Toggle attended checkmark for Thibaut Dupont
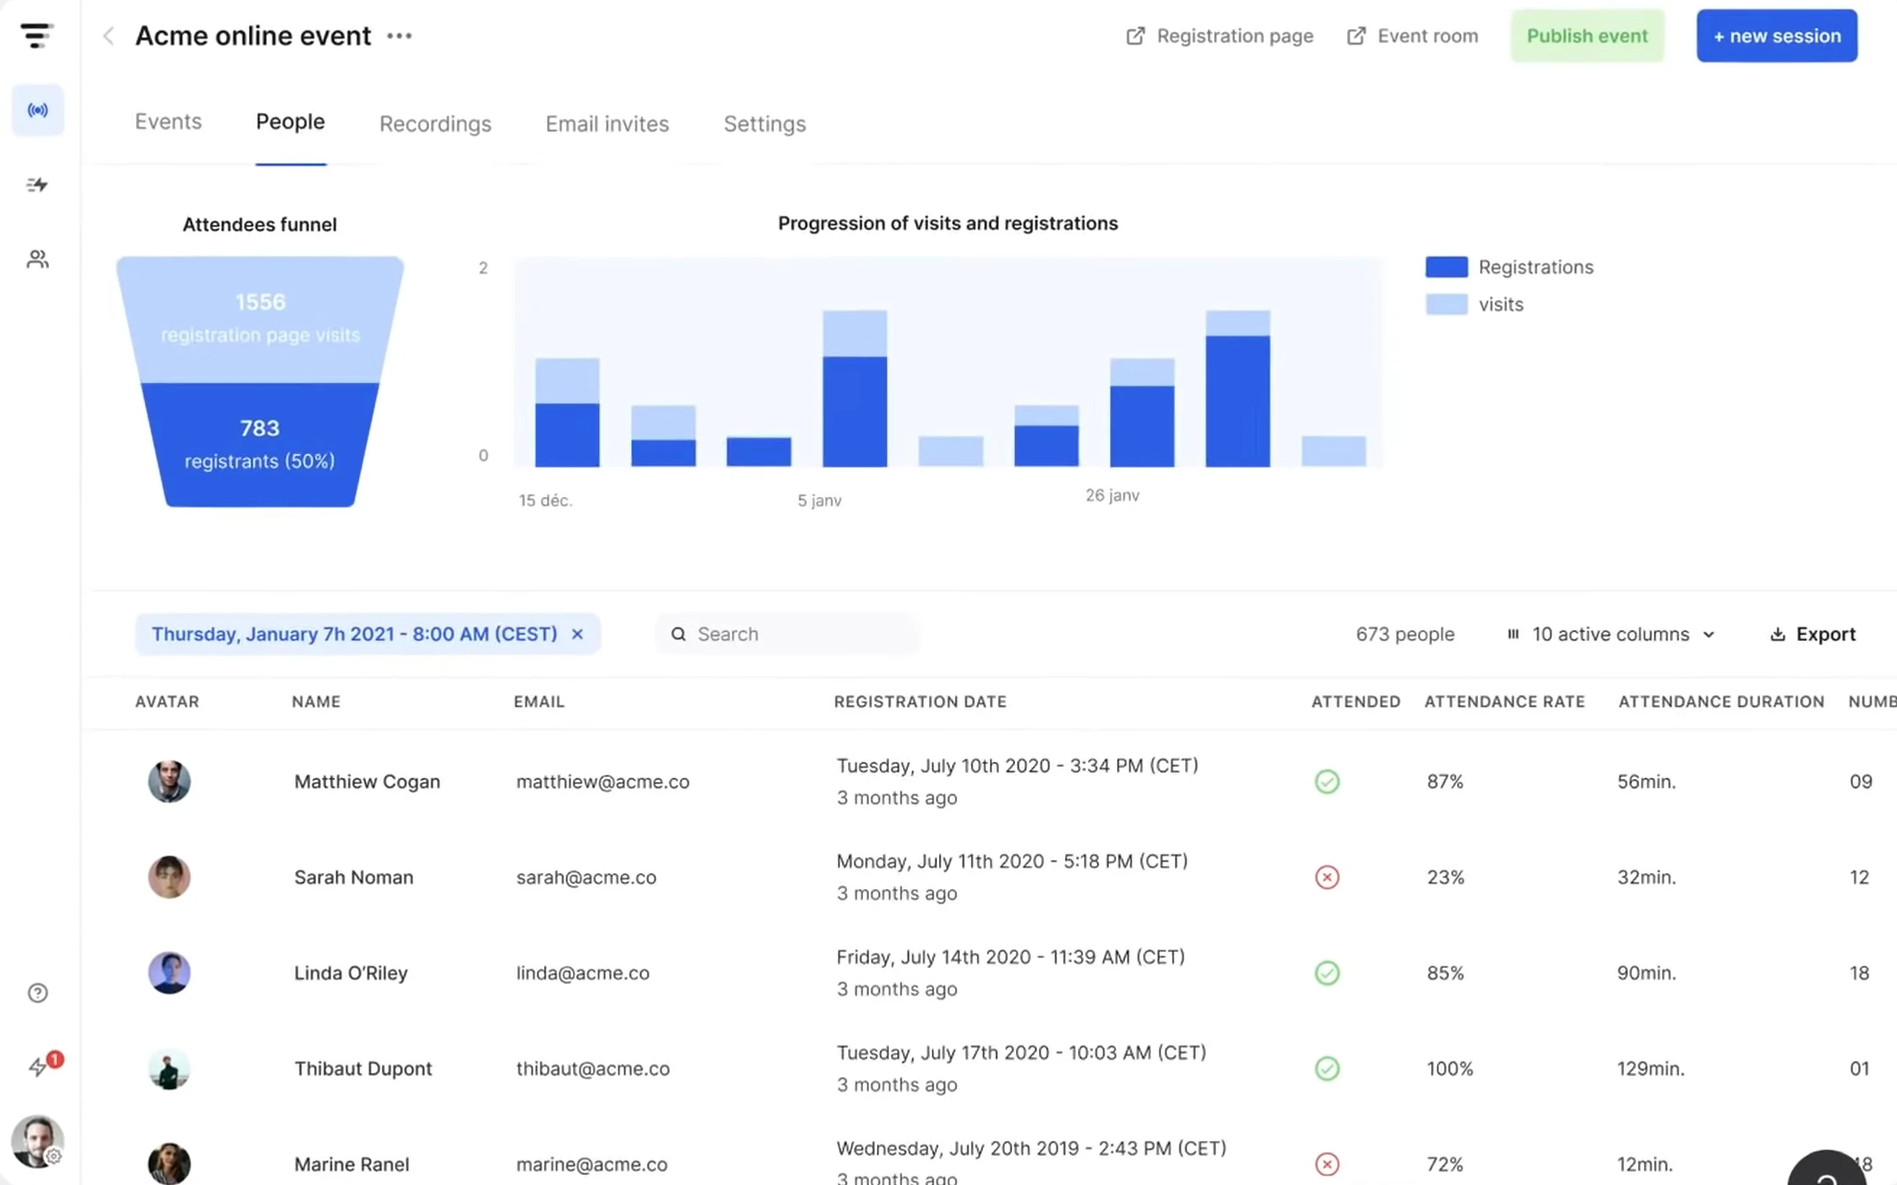Viewport: 1897px width, 1185px height. (x=1327, y=1069)
